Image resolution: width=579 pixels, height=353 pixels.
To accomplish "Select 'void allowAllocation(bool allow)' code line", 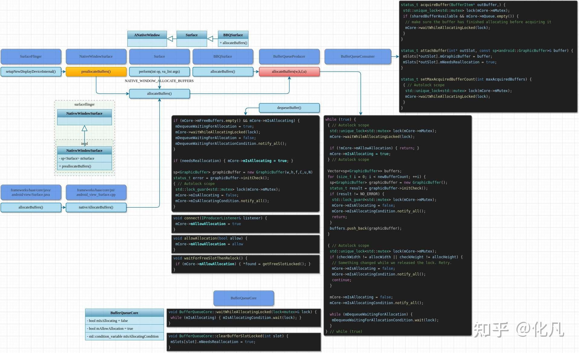I will (x=210, y=238).
